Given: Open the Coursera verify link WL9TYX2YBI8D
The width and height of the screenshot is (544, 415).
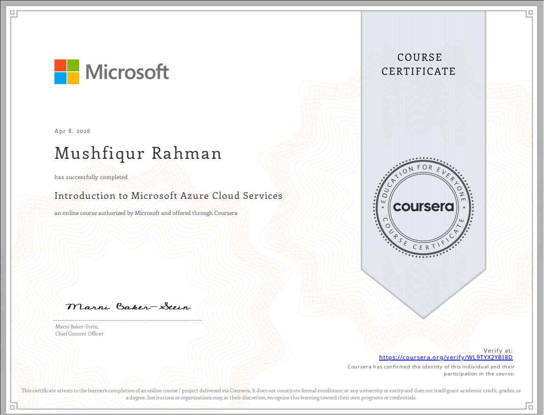Looking at the screenshot, I should pyautogui.click(x=446, y=358).
